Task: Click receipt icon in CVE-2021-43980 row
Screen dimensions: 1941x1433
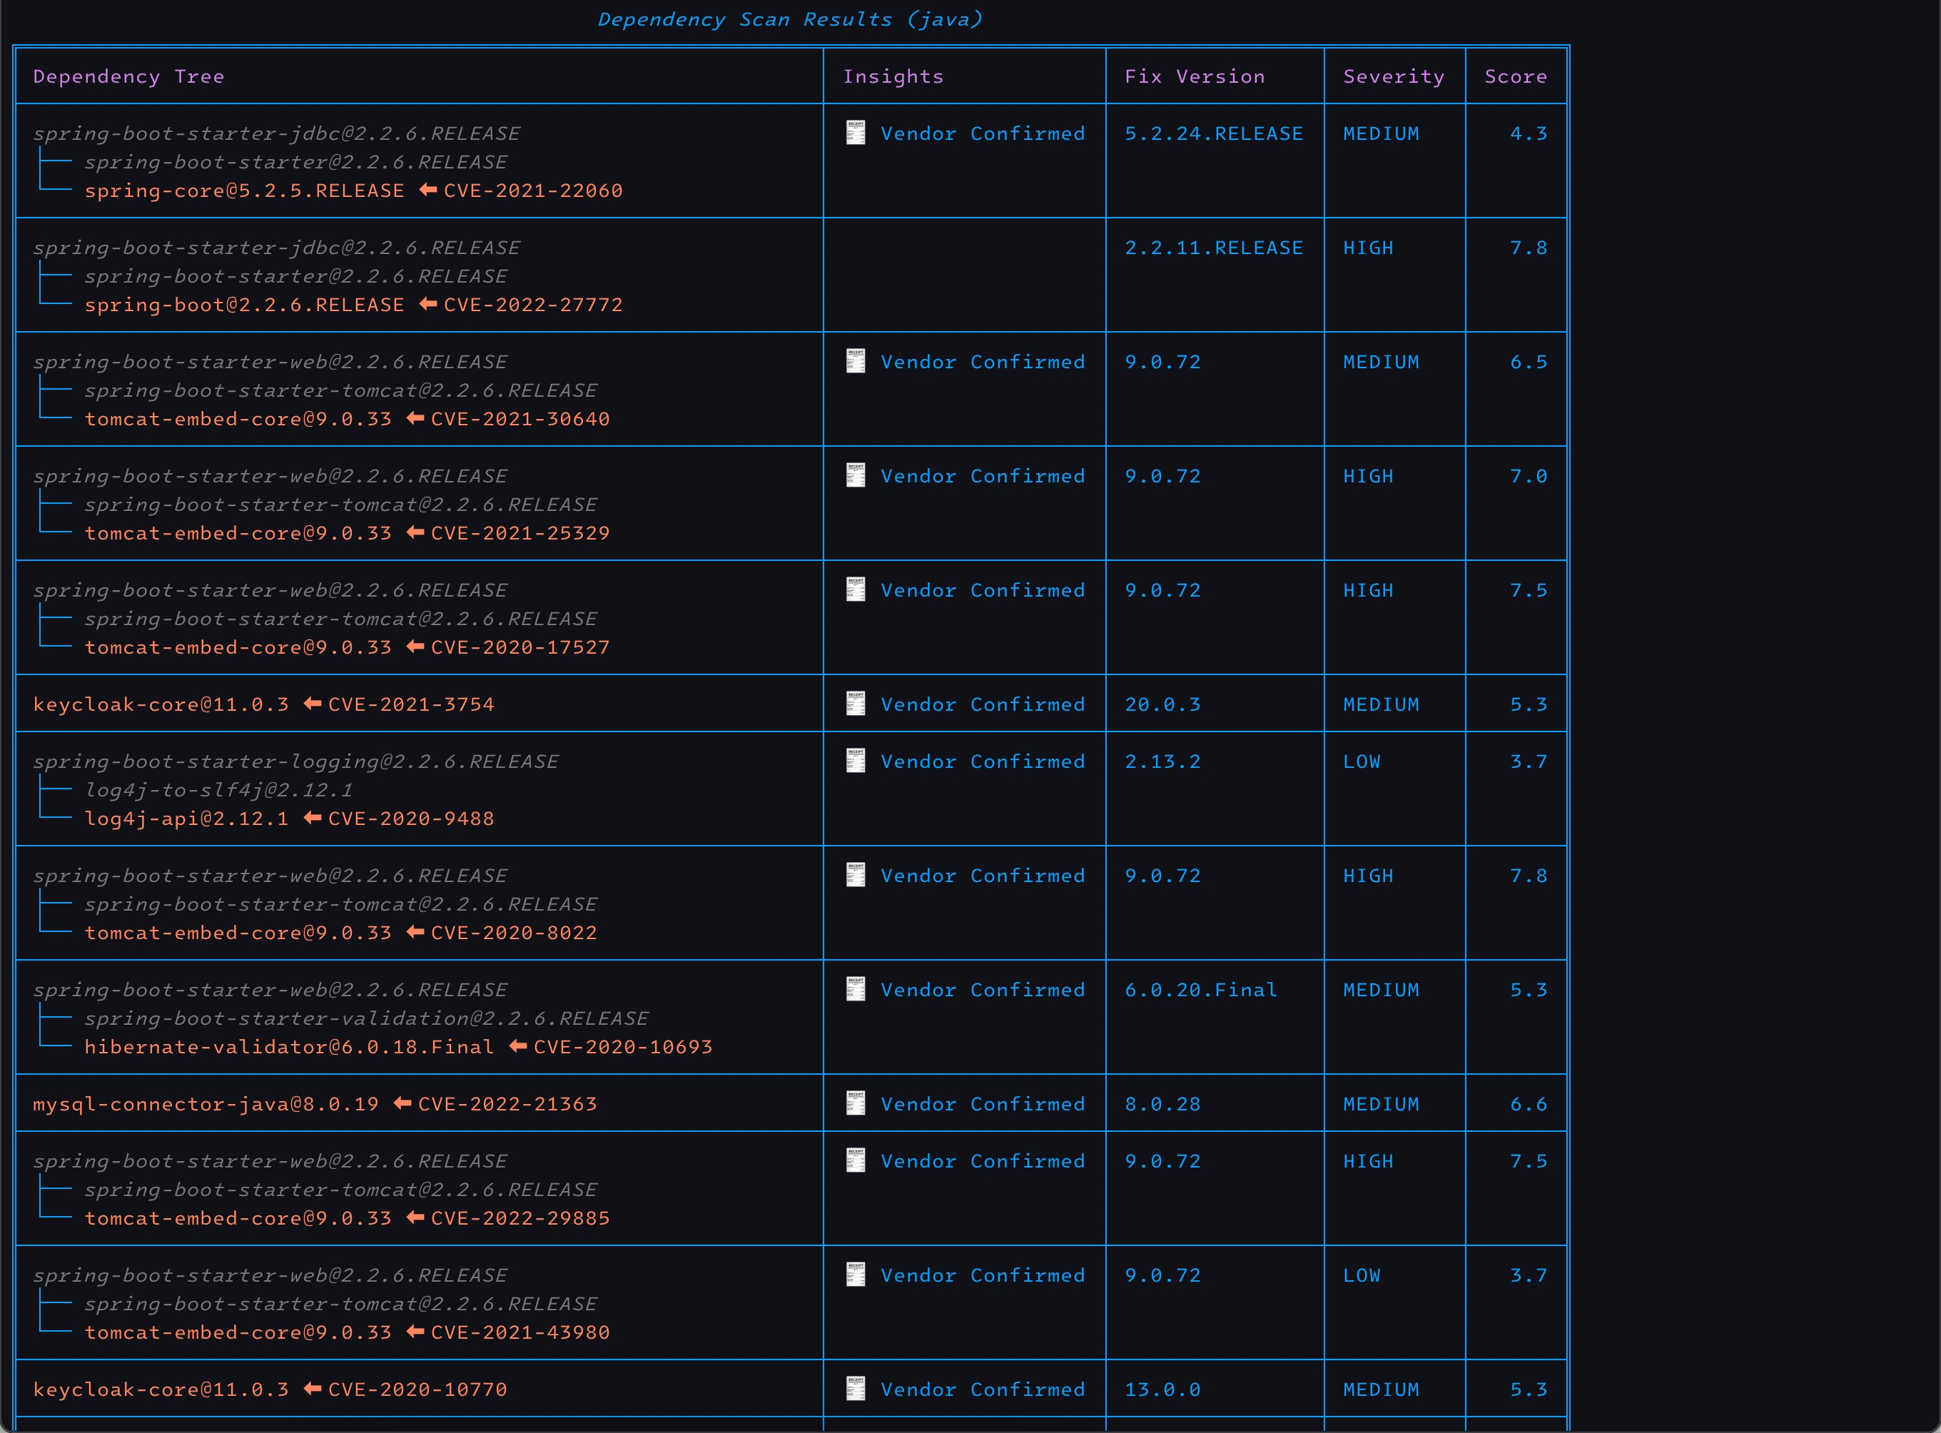Action: pos(855,1275)
